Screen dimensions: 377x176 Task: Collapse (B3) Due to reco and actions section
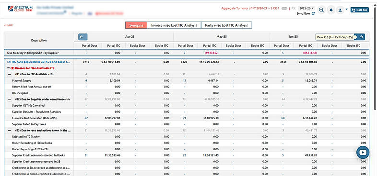[x=10, y=131]
